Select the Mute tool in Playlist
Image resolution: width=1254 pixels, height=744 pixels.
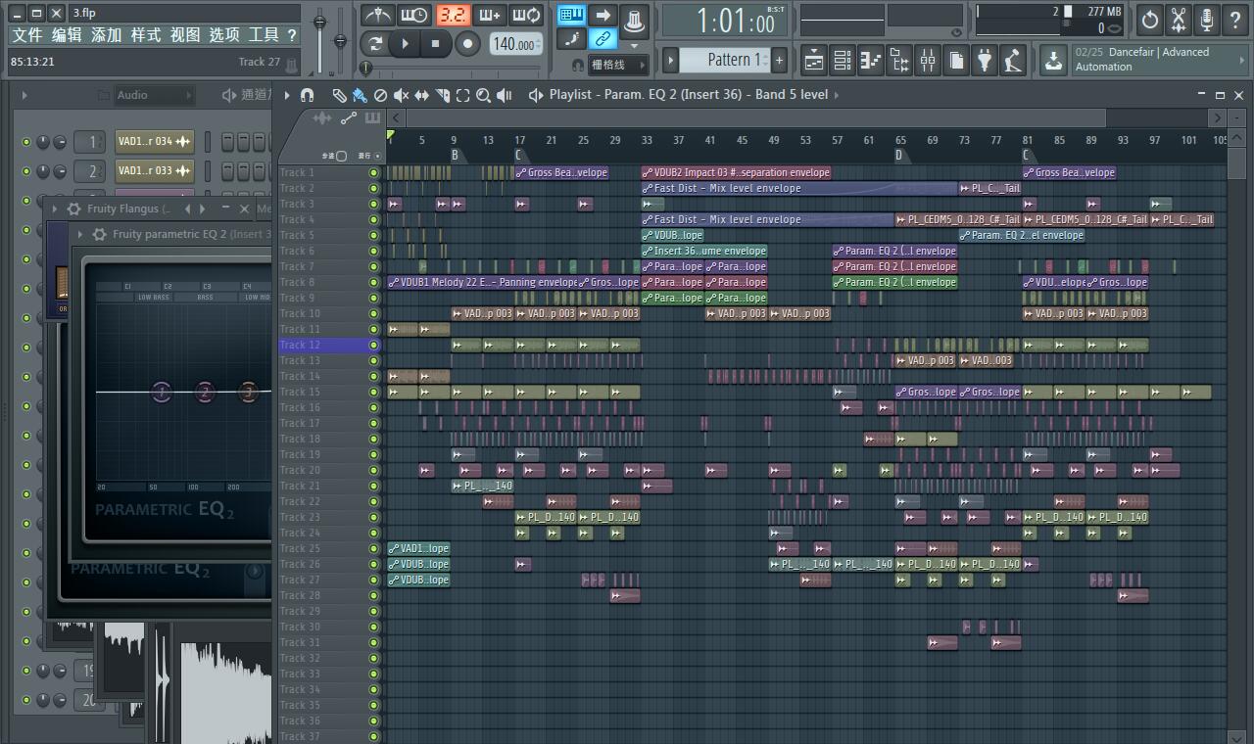[401, 95]
